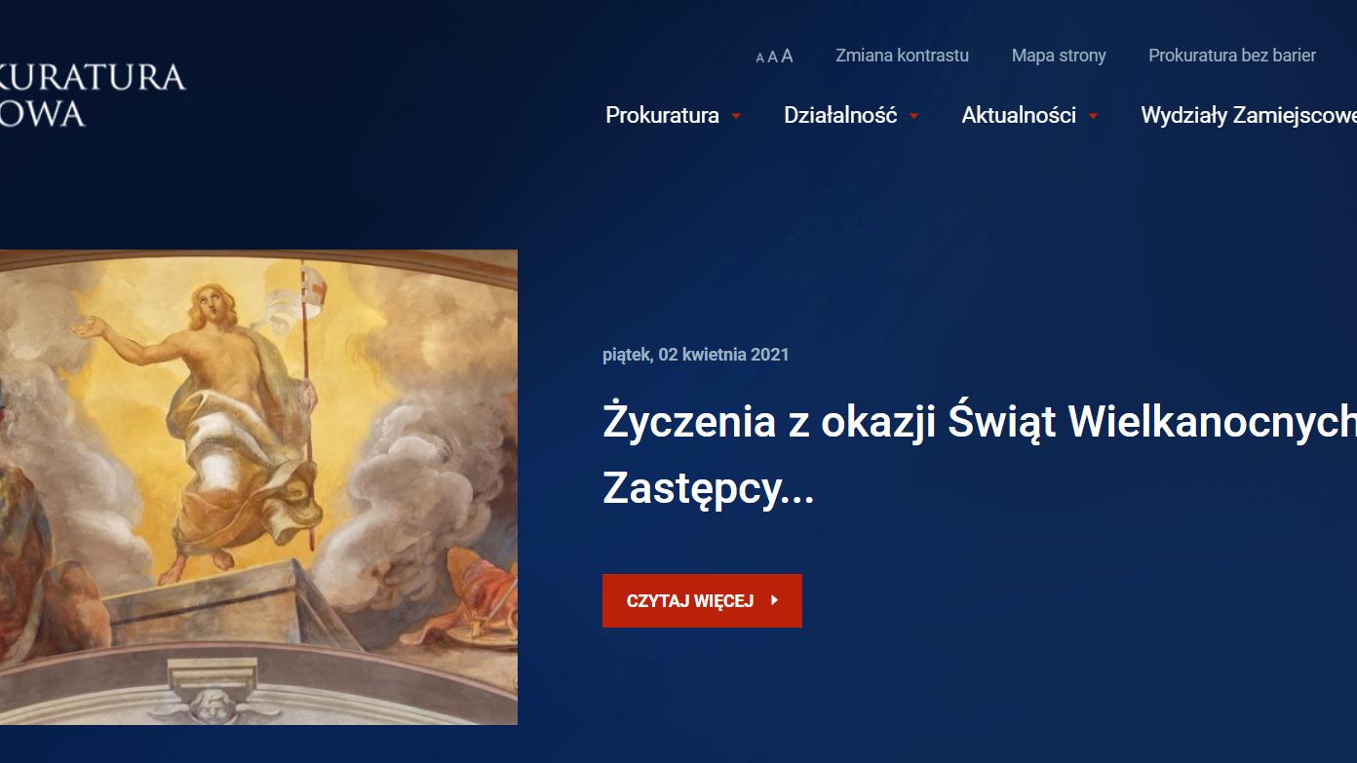Open the Resurrection fresco article image
This screenshot has width=1357, height=763.
coord(258,487)
